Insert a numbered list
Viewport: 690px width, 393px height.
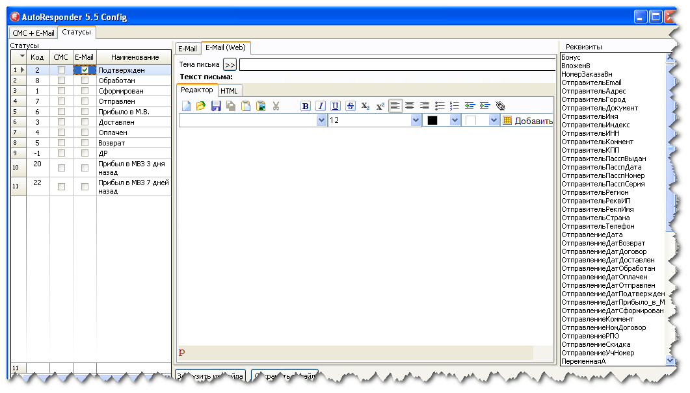click(455, 106)
